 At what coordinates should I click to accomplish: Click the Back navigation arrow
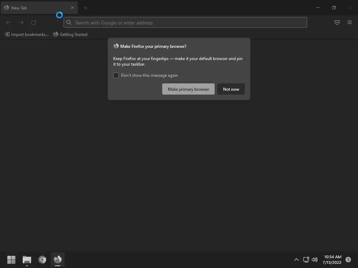8,23
